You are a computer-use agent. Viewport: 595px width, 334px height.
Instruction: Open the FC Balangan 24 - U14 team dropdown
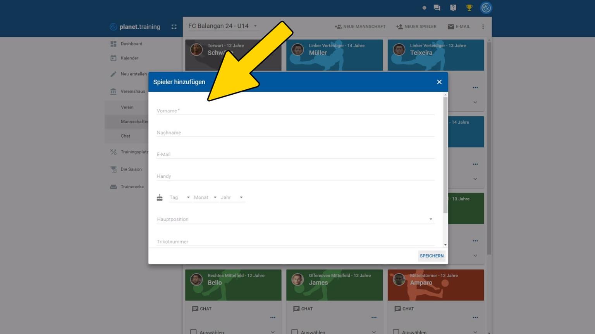(x=223, y=26)
